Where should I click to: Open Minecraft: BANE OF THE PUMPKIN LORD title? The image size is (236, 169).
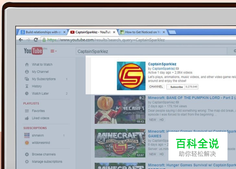point(192,98)
